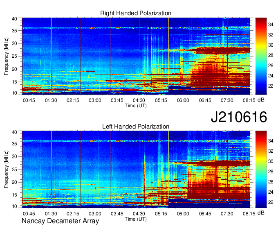Viewport: 278px width, 226px height.
Task: Click 04:30 tick under right-handed plot
Action: 139,100
